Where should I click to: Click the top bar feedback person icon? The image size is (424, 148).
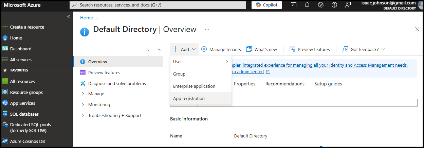click(348, 5)
